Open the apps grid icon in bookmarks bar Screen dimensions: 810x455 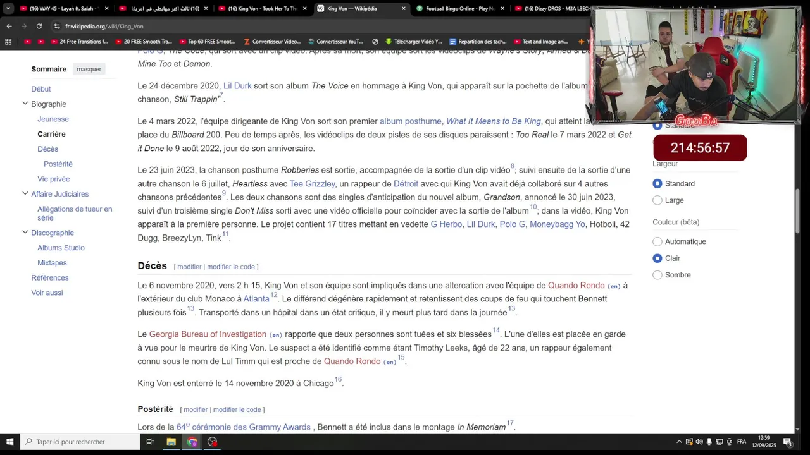8,42
